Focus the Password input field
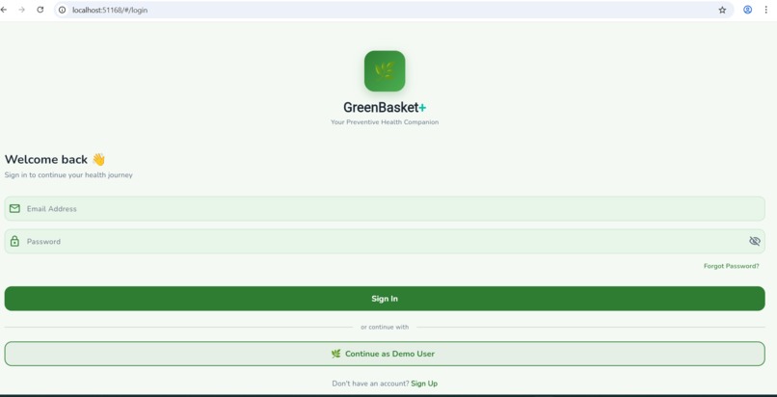This screenshot has height=397, width=777. pos(385,241)
